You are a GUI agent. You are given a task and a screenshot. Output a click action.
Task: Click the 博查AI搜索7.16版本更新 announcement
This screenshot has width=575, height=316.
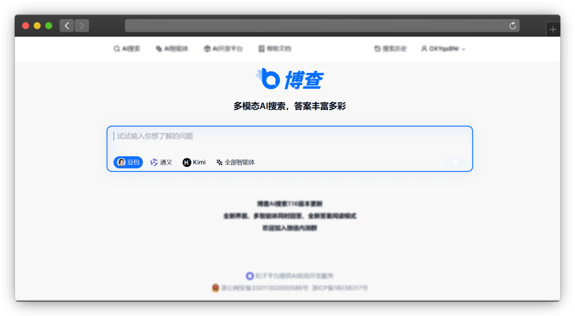click(289, 204)
